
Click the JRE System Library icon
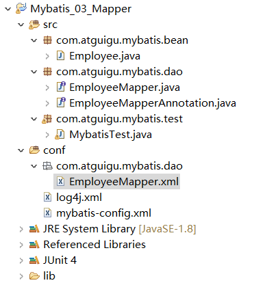click(x=34, y=229)
